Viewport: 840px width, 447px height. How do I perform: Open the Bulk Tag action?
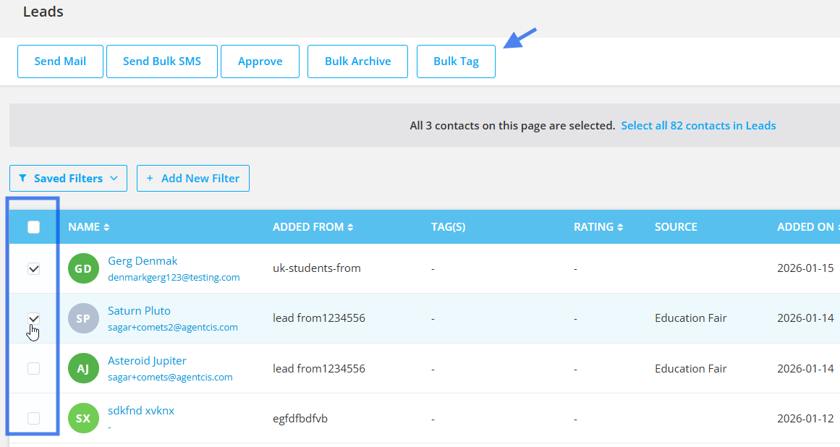coord(456,61)
